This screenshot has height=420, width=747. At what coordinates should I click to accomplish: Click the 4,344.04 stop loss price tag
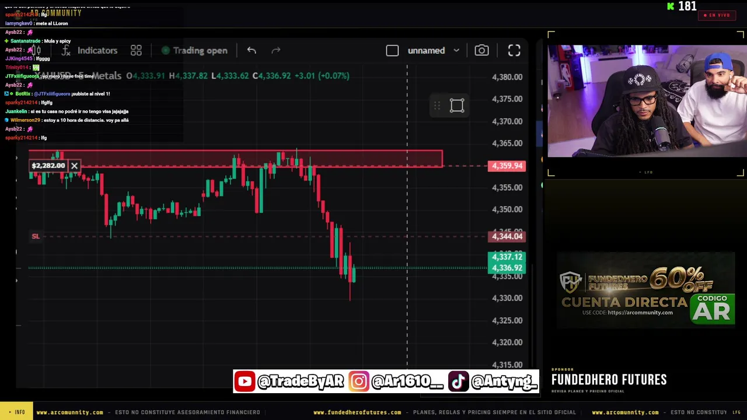(x=507, y=236)
